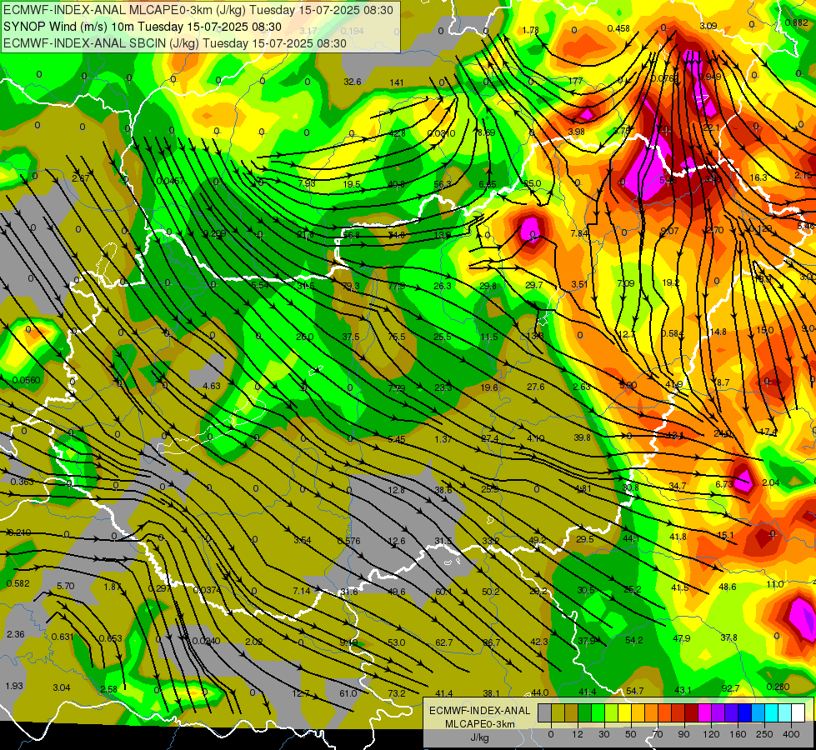Image resolution: width=816 pixels, height=750 pixels.
Task: Click the map value '49.2'
Action: click(537, 540)
